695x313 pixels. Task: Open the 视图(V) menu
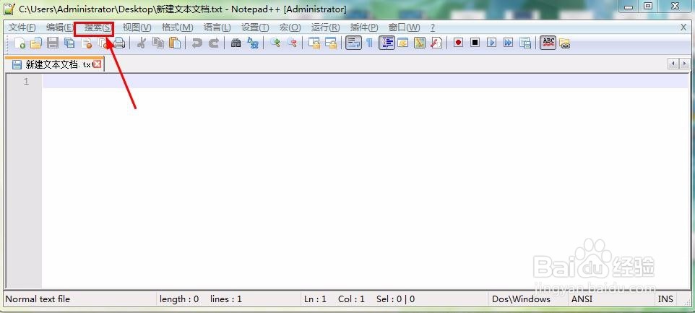[137, 27]
